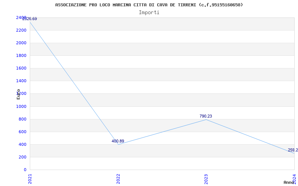
Task: Click the 1000 y-axis tick label
Action: point(21,107)
